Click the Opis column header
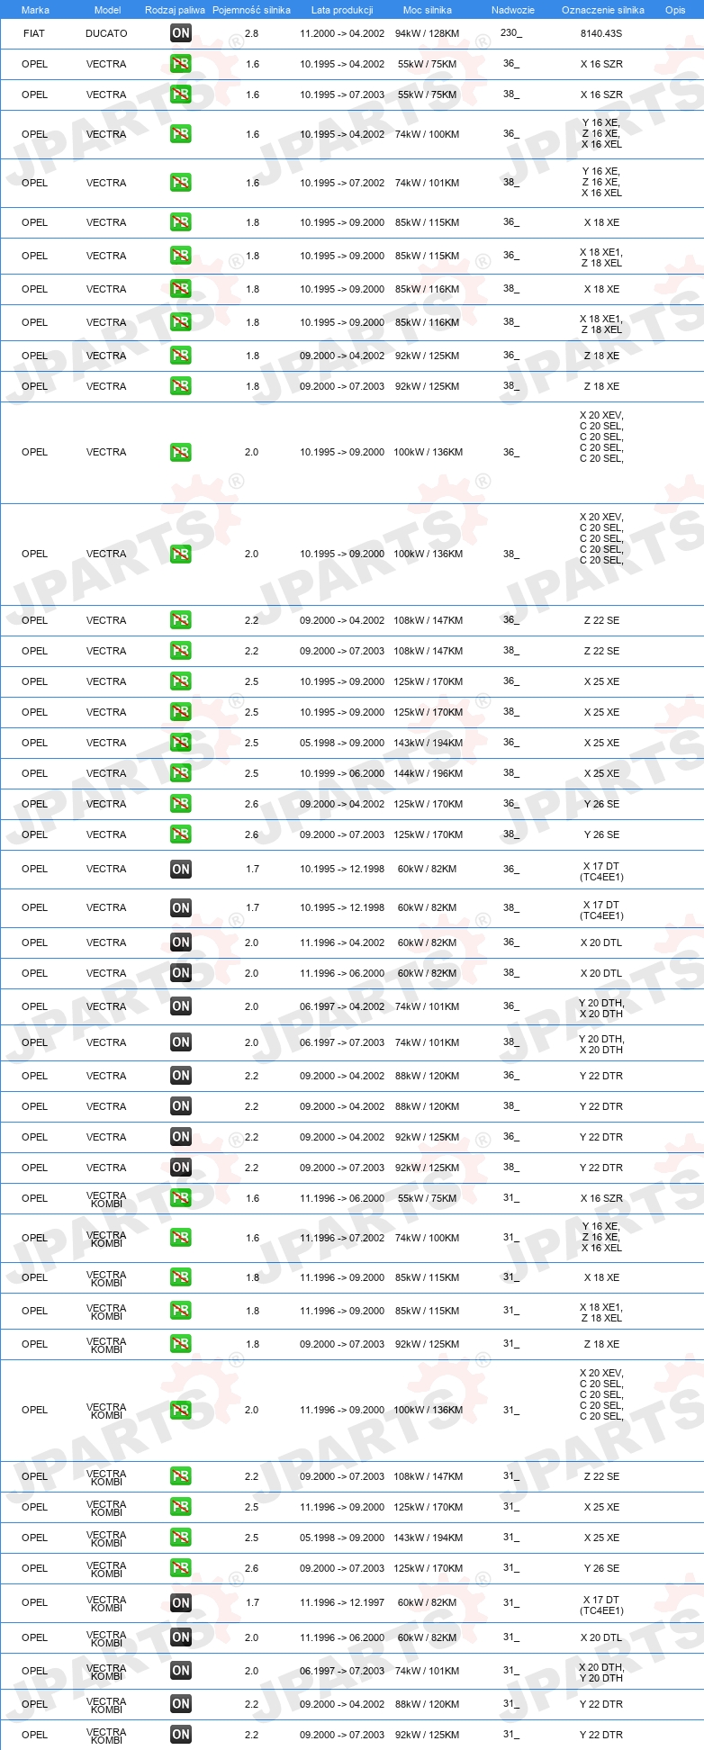This screenshot has height=1750, width=704. pos(675,10)
